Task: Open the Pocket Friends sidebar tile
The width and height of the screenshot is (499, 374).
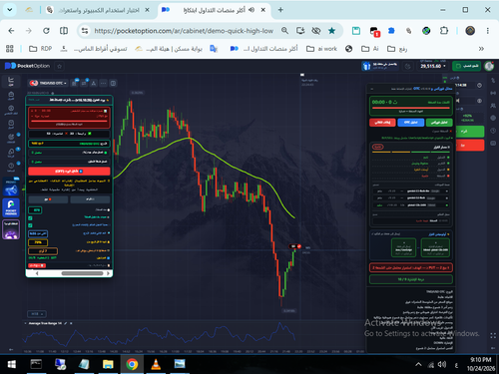Action: click(11, 207)
